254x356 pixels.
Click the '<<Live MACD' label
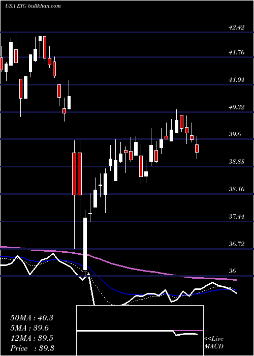pos(214,342)
